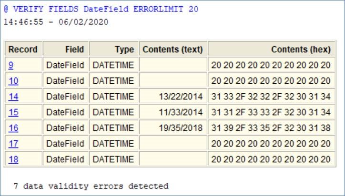This screenshot has height=196, width=345.
Task: Open record 15 link
Action: coord(13,112)
